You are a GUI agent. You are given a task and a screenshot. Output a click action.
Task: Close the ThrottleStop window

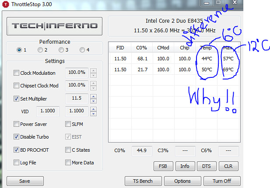[x=235, y=3]
